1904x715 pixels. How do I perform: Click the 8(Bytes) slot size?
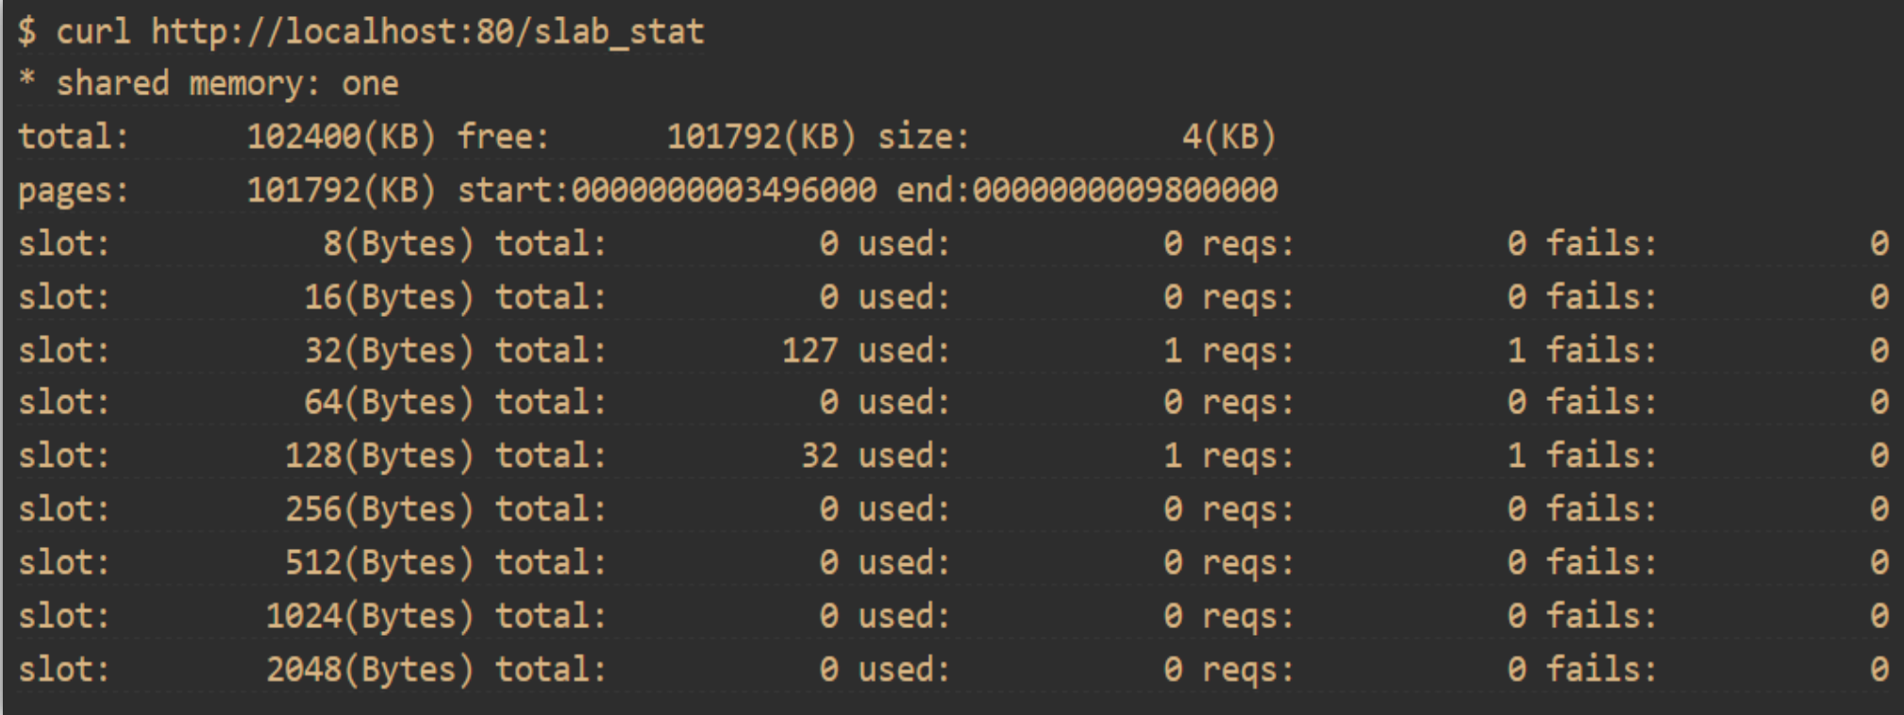[397, 244]
